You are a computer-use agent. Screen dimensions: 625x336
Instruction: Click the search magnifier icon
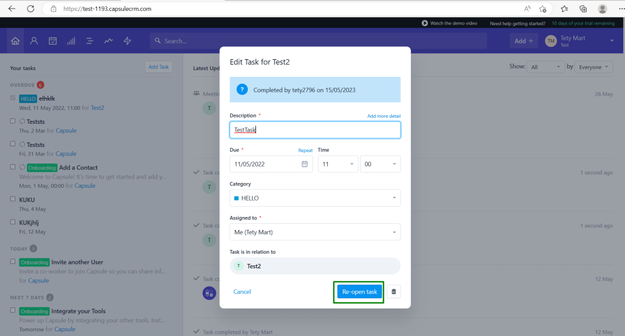(x=158, y=41)
